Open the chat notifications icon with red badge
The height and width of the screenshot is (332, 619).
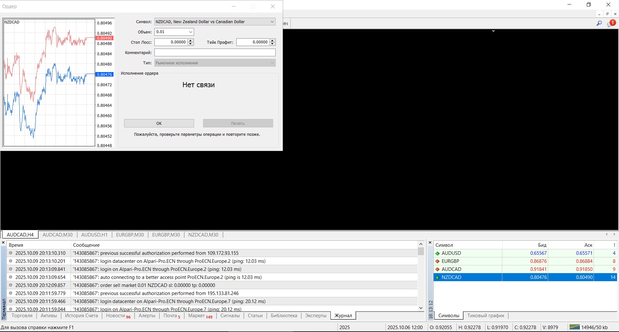click(611, 23)
